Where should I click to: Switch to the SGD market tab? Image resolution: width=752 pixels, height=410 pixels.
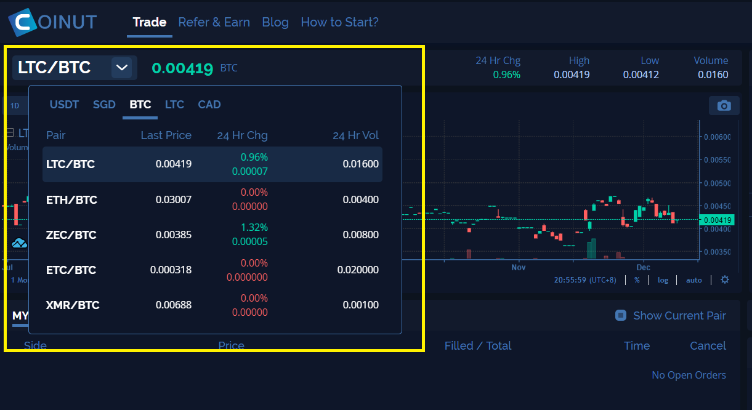pyautogui.click(x=104, y=105)
